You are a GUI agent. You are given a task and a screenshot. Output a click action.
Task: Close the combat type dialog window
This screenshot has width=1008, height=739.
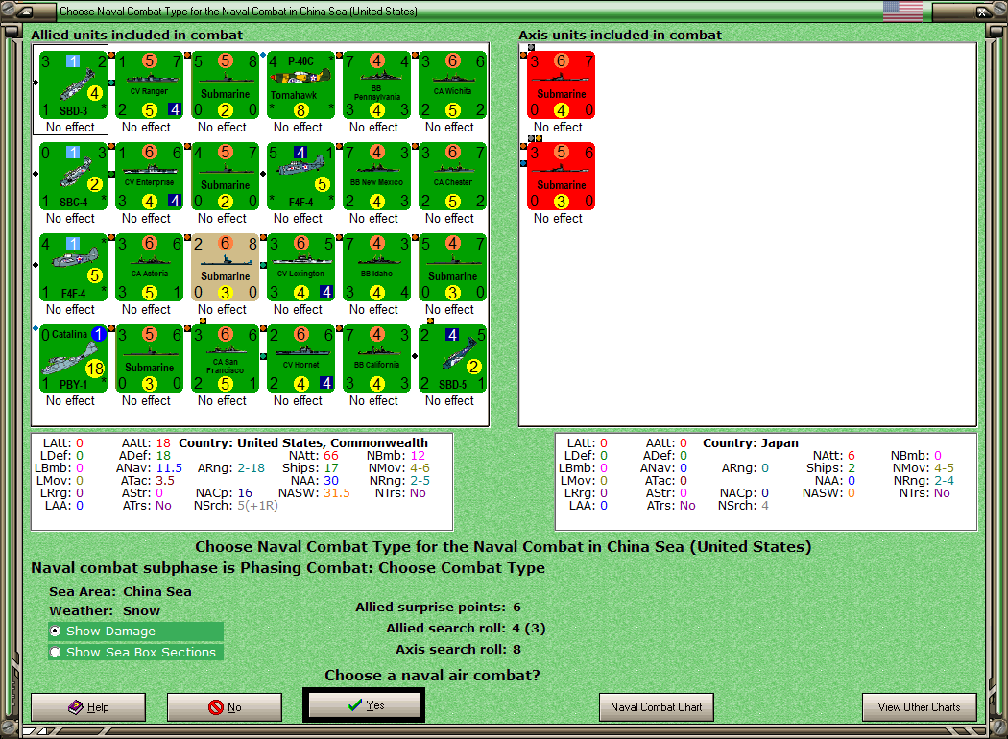[982, 12]
